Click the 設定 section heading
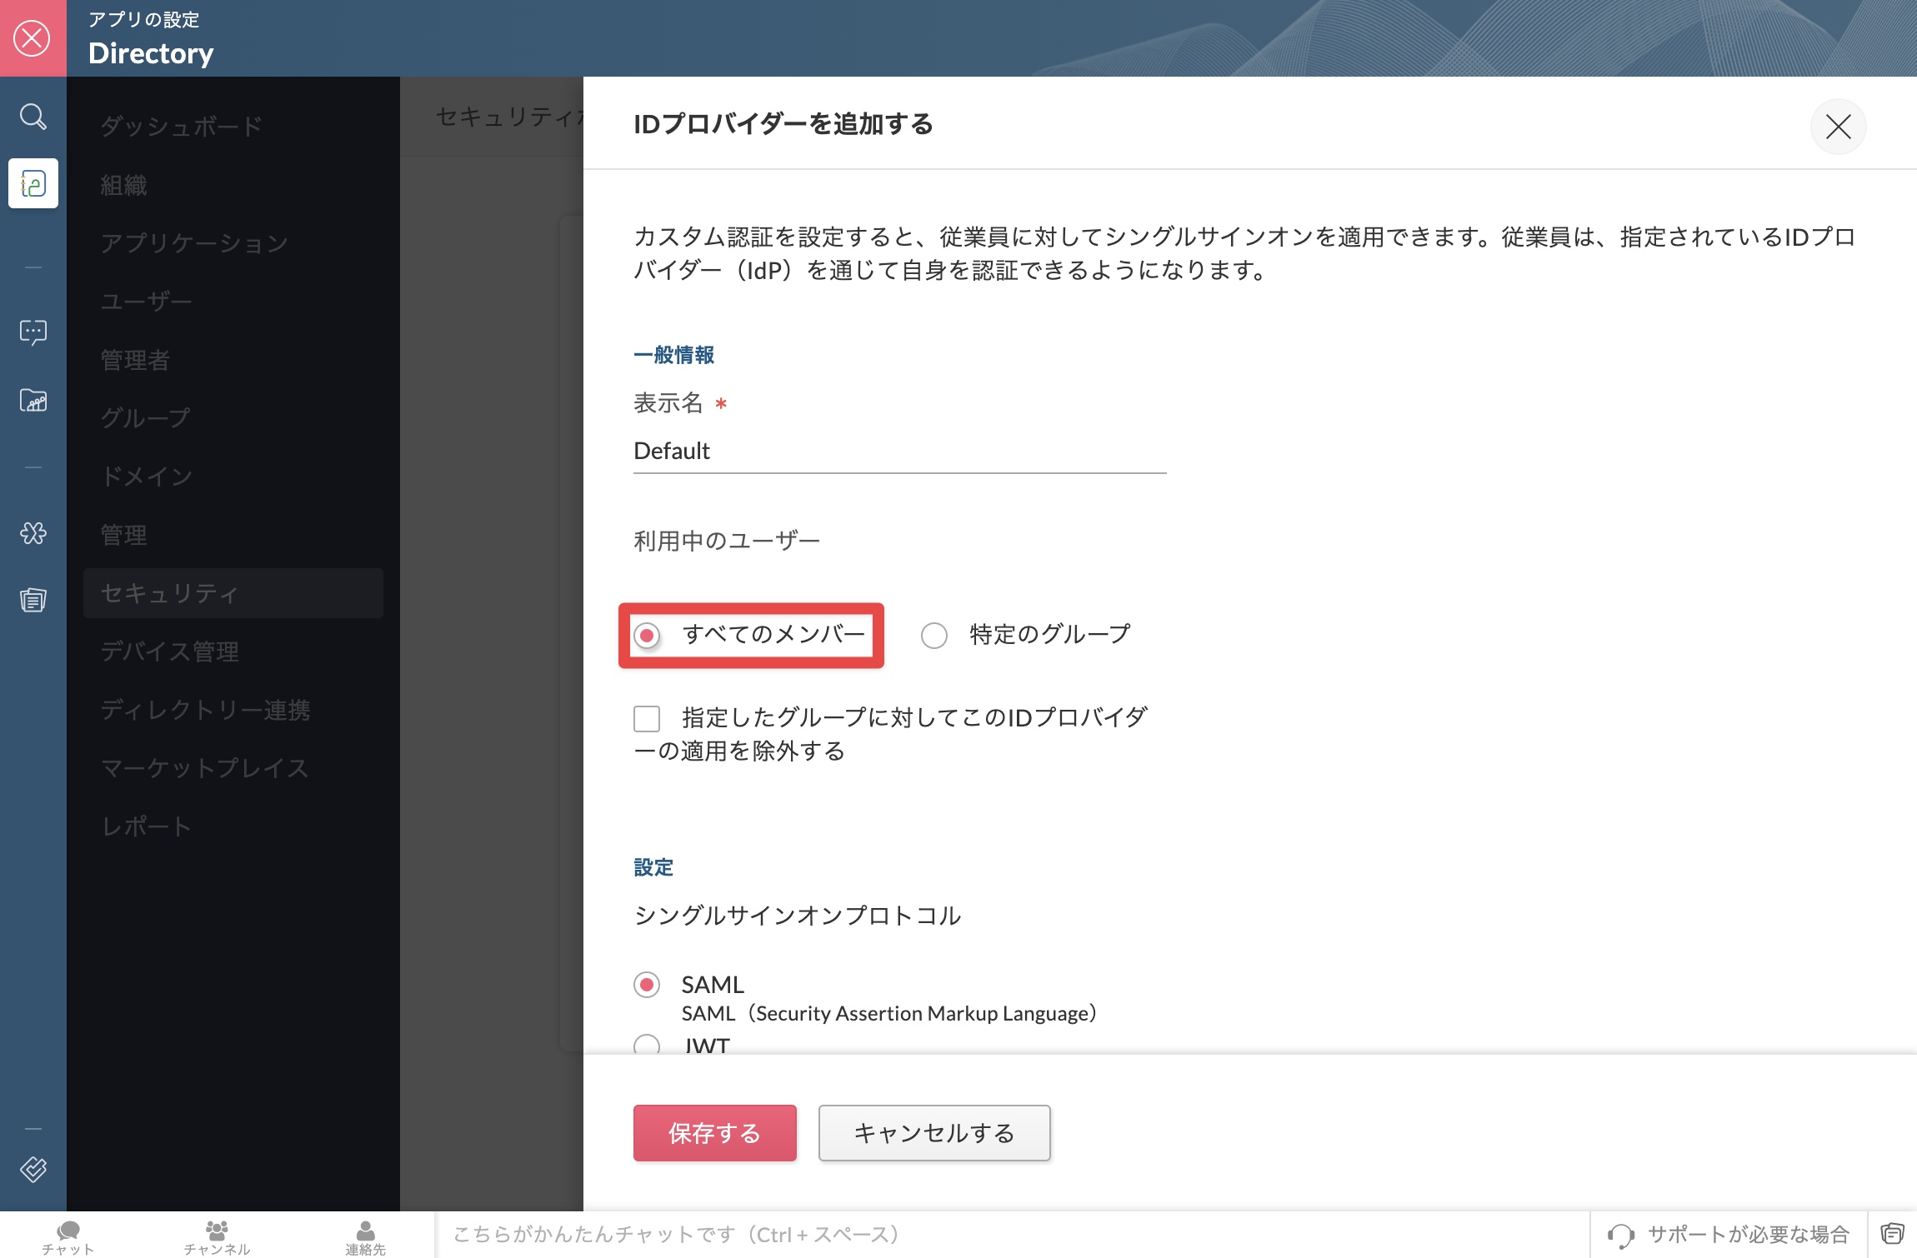This screenshot has height=1258, width=1917. coord(653,867)
